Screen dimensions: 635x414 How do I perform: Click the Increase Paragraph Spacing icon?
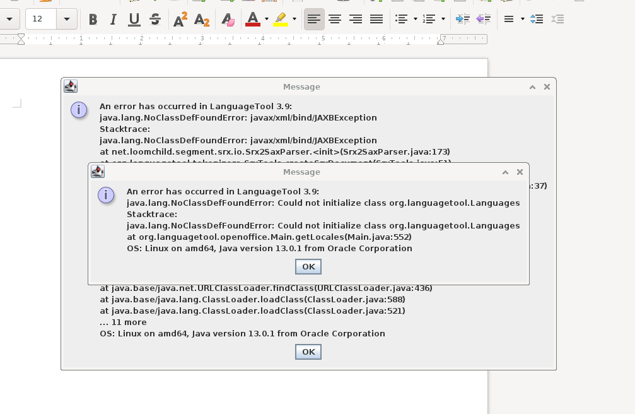point(537,19)
